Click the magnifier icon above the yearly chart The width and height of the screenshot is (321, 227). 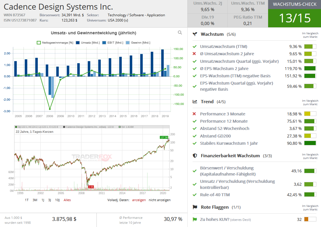[x=180, y=33]
